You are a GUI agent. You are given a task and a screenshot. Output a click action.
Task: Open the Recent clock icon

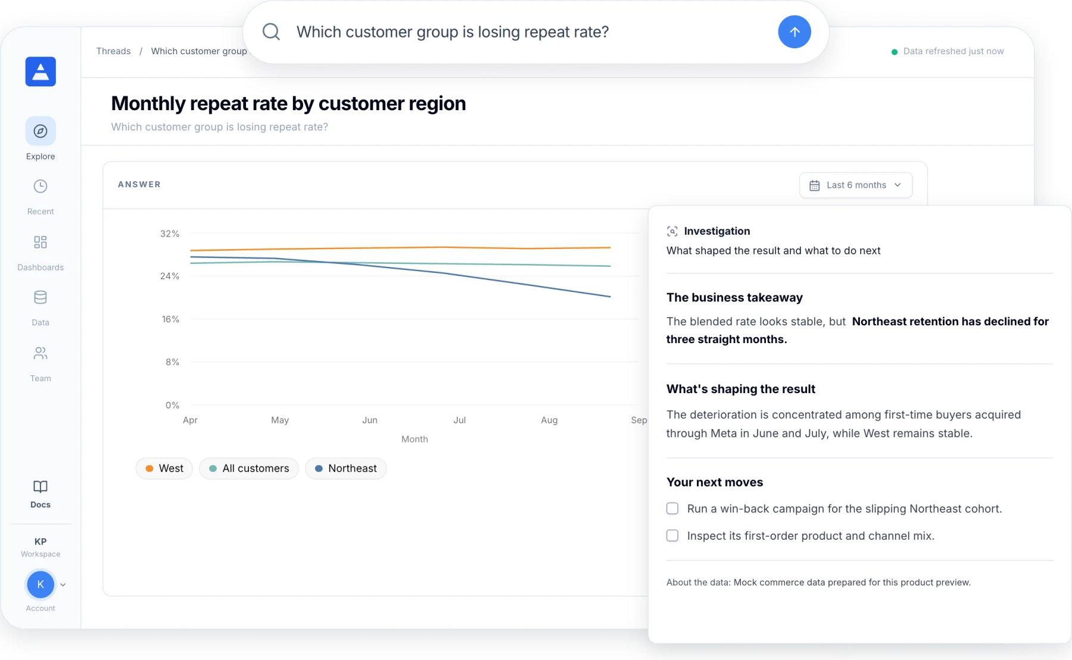[40, 186]
